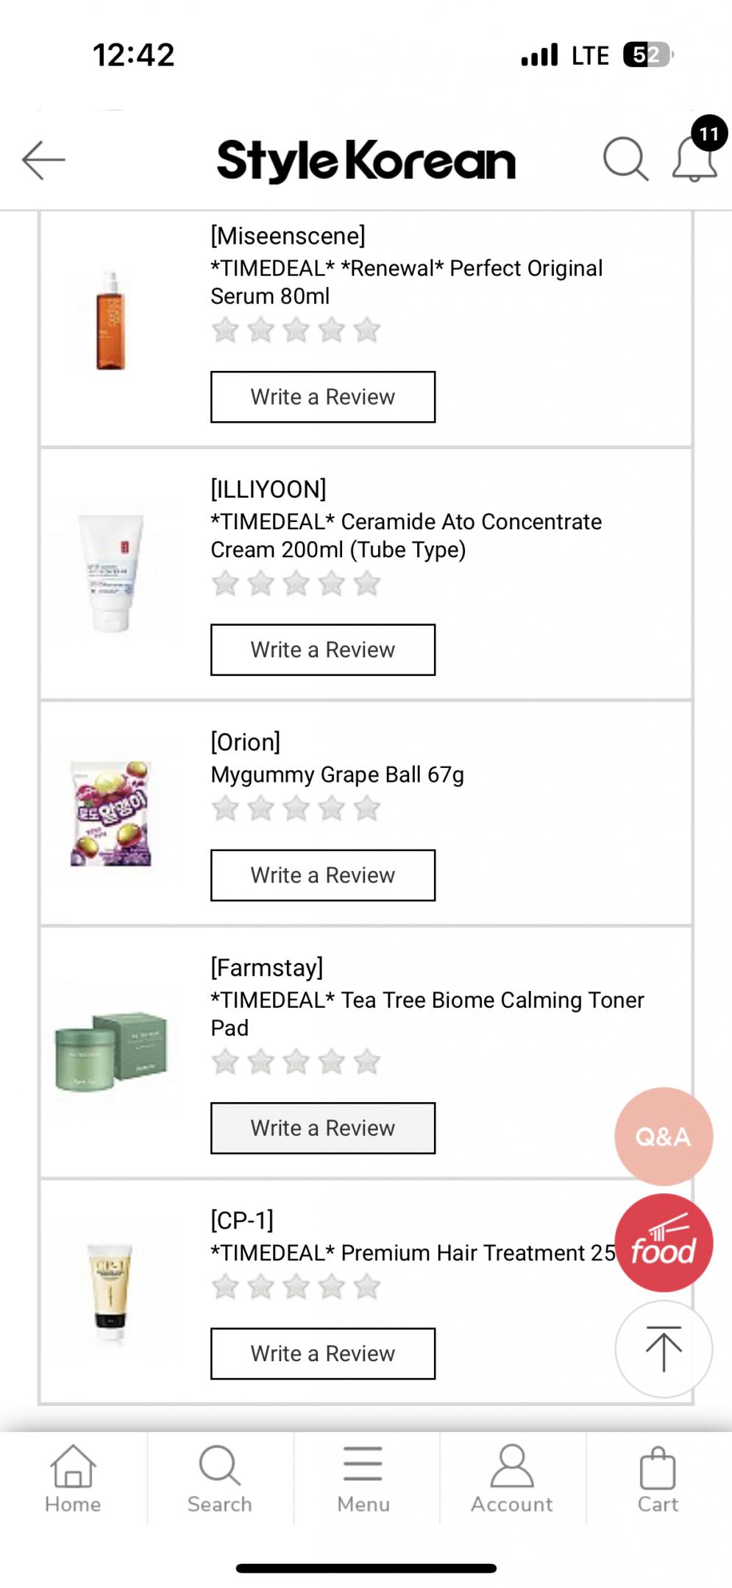732x1588 pixels.
Task: Write a review for Orion Mygummy Grape
Action: pos(322,875)
